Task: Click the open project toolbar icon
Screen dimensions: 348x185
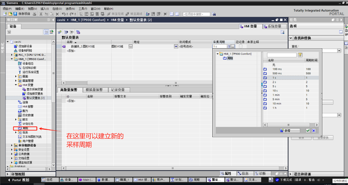Action: point(10,14)
